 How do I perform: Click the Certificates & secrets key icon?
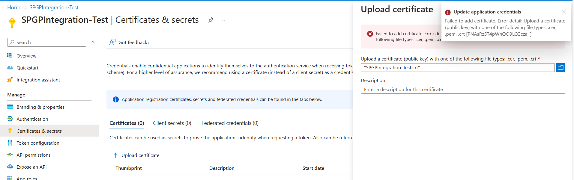(x=10, y=131)
